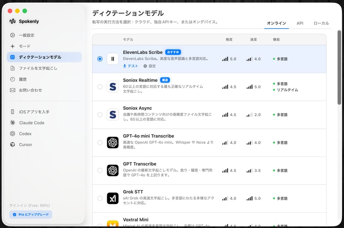The height and width of the screenshot is (228, 344).
Task: Click the モデル column header
Action: pos(128,39)
